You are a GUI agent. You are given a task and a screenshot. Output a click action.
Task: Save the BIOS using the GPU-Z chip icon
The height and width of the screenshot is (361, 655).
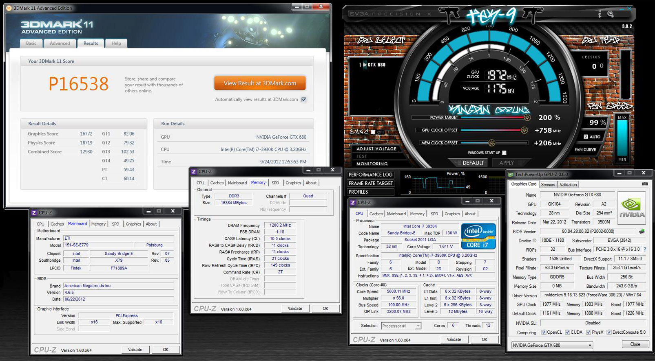[x=642, y=231]
